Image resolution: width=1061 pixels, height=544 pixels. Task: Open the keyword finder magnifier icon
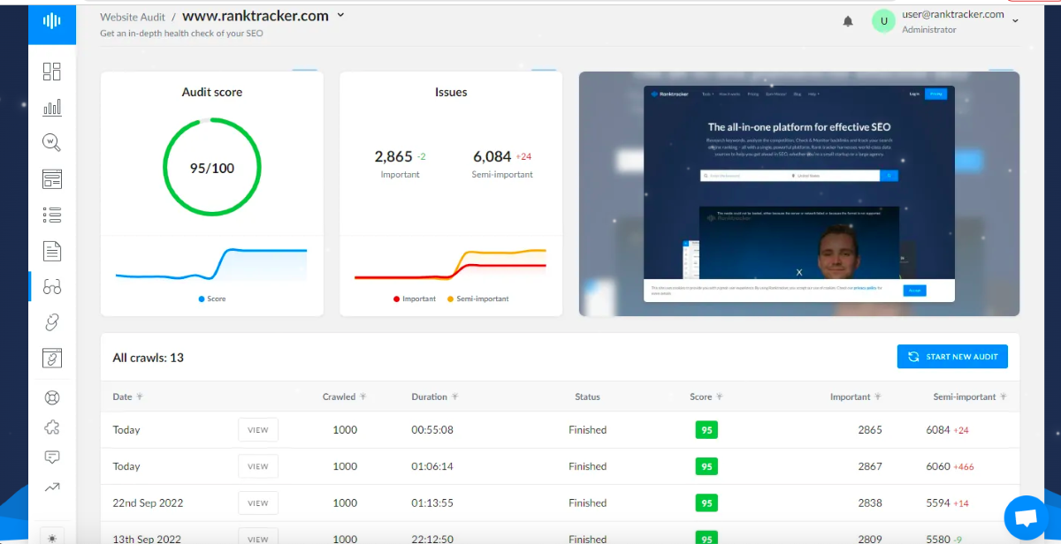(52, 142)
